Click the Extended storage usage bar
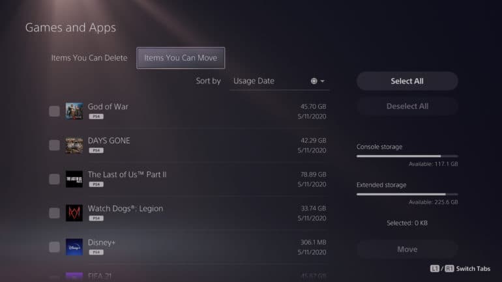This screenshot has width=502, height=282. pos(407,194)
